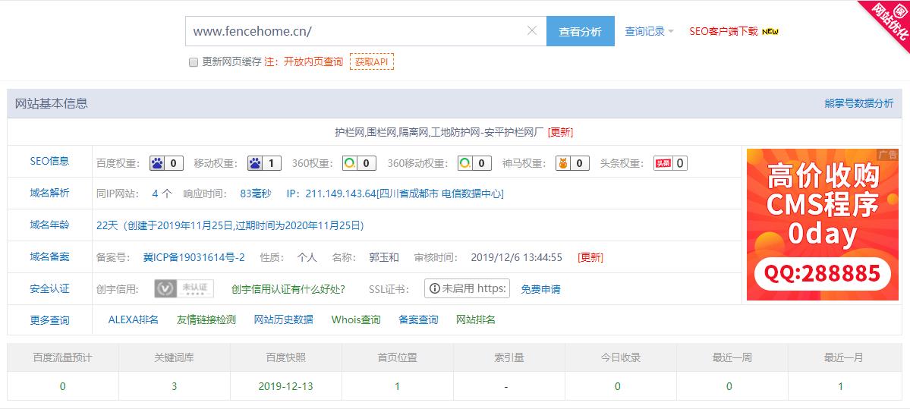Click the 360权重 badge icon
This screenshot has height=409, width=910.
tap(359, 164)
